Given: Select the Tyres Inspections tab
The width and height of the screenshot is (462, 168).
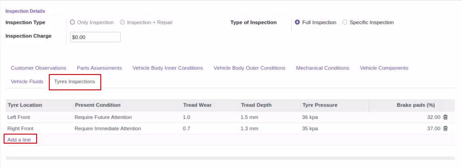Looking at the screenshot, I should 75,82.
